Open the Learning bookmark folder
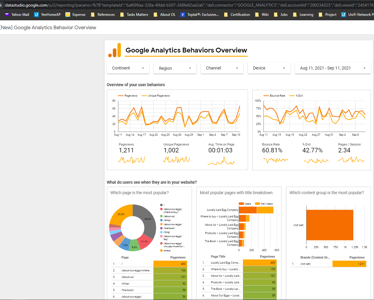This screenshot has width=374, height=300. tap(303, 14)
